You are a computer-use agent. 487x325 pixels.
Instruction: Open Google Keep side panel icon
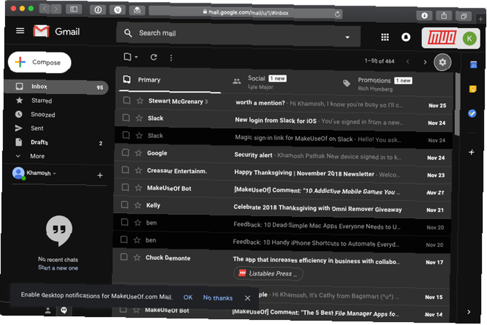click(x=472, y=89)
